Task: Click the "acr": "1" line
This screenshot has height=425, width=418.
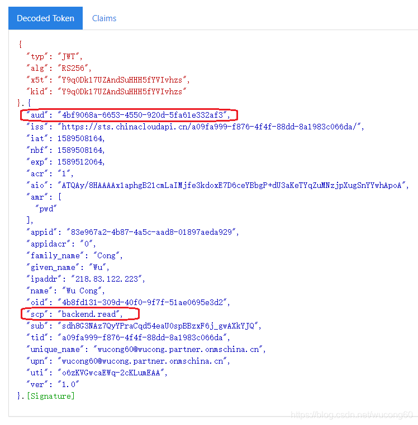Action: [x=50, y=173]
